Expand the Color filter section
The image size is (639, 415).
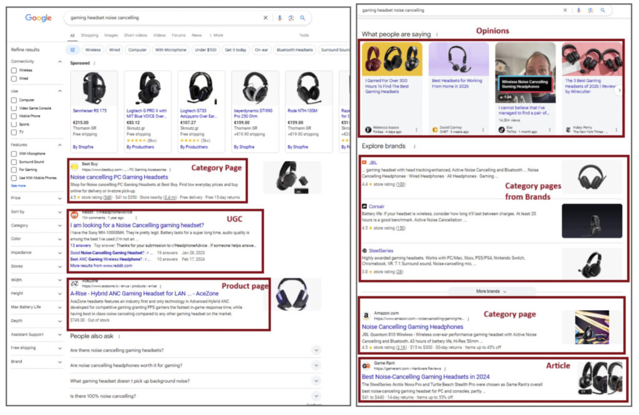coord(60,238)
